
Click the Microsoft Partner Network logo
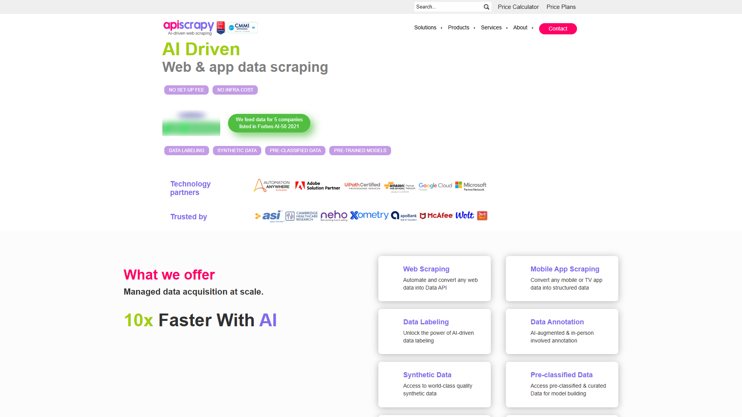471,186
